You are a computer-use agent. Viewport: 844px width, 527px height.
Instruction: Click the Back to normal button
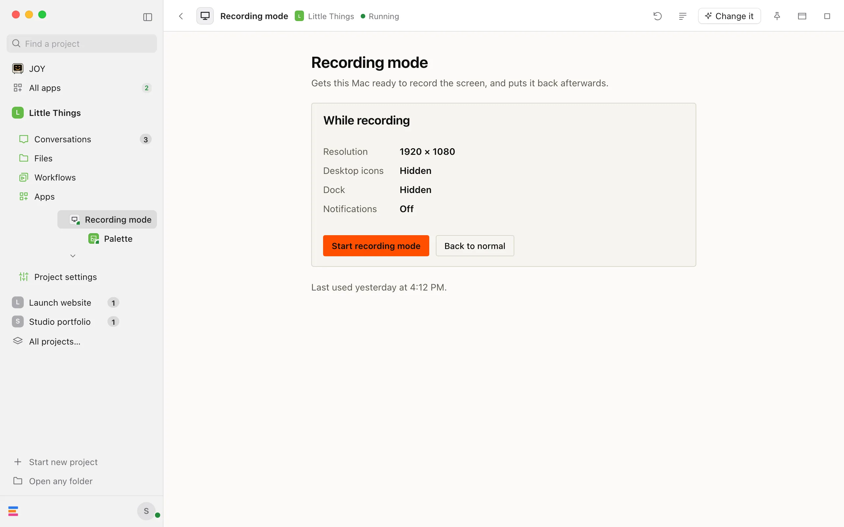[475, 246]
